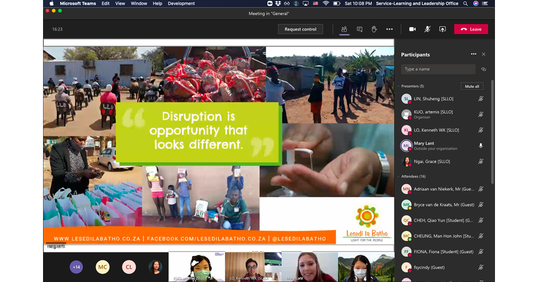Expand the +14 more participants bubble
This screenshot has width=538, height=282.
[x=76, y=267]
